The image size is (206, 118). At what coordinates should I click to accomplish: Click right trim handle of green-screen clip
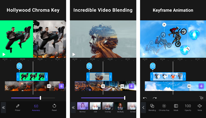[x=46, y=77]
